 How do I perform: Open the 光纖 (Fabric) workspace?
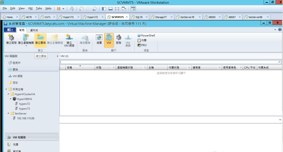[15, 144]
